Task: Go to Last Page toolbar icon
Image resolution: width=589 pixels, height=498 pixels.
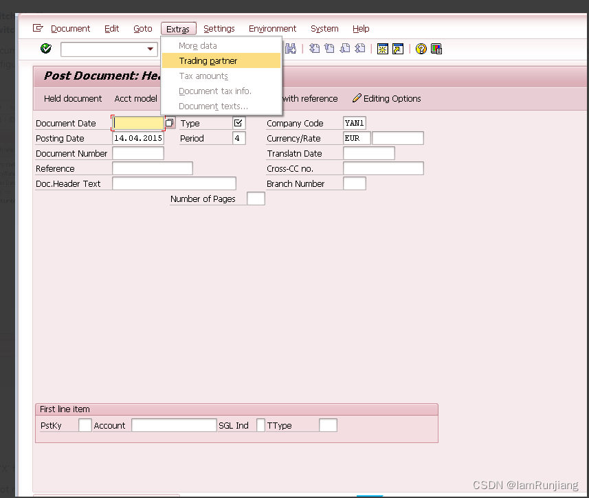Action: click(359, 49)
